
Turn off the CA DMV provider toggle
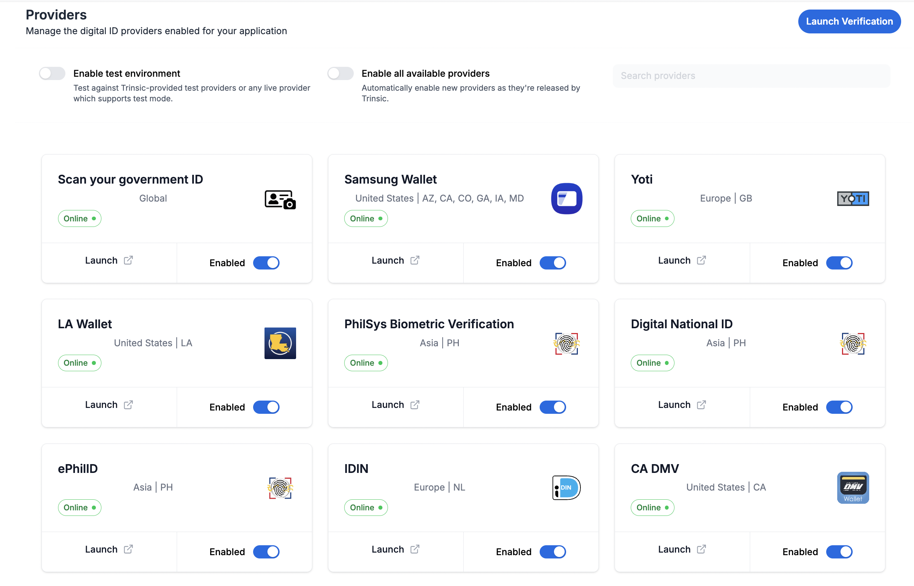tap(839, 552)
